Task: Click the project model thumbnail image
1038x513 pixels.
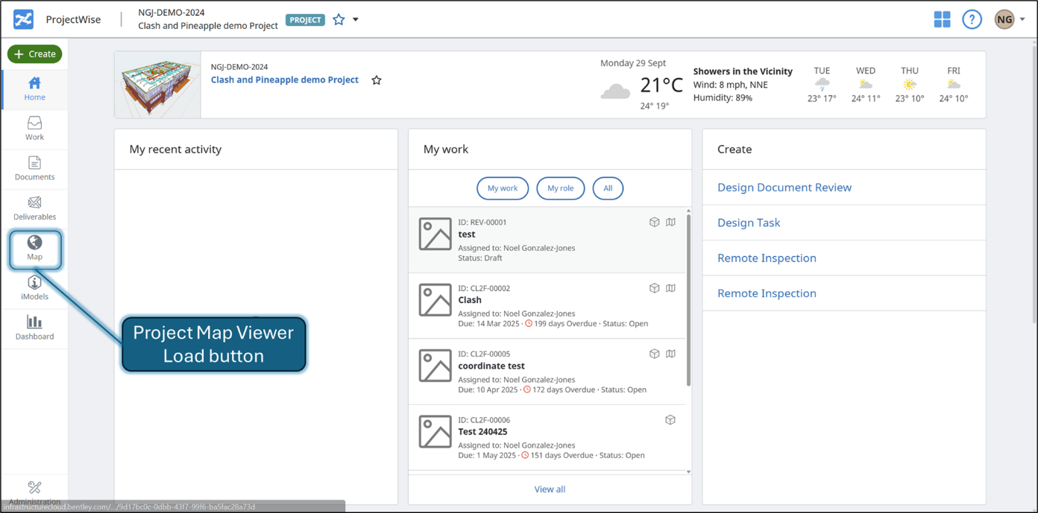Action: (157, 85)
